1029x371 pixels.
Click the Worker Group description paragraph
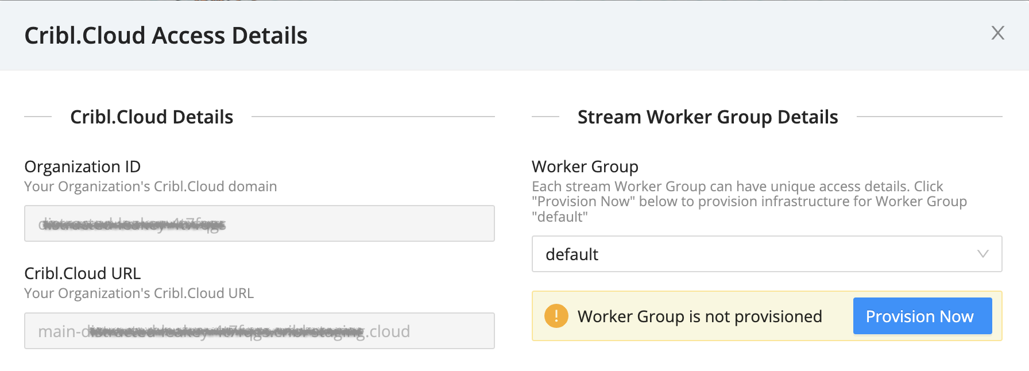[x=749, y=202]
